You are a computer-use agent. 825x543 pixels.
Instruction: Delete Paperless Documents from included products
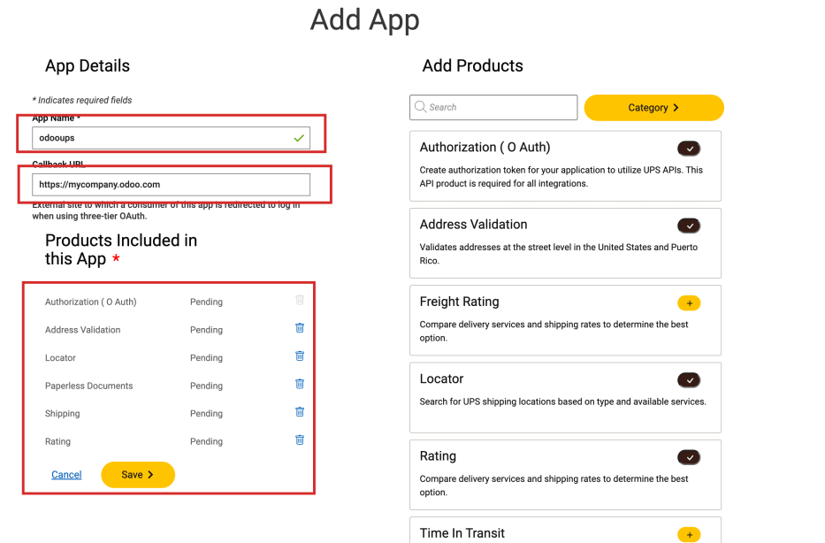pyautogui.click(x=299, y=384)
